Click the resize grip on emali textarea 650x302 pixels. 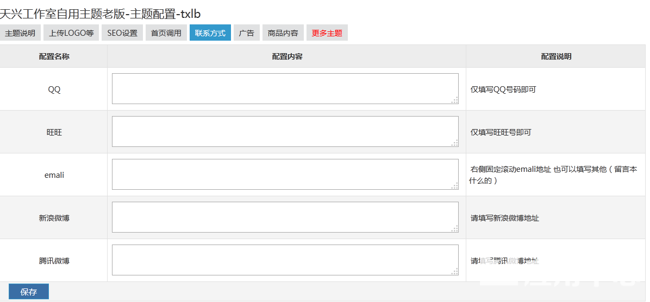point(455,186)
